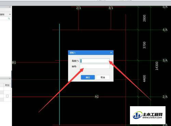This screenshot has width=171, height=126.
Task: Click the 轴号 axis number input field
Action: [x=95, y=66]
